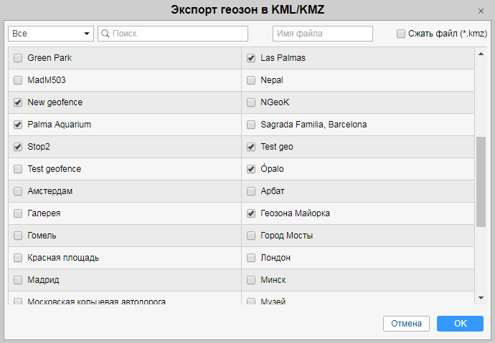Screen dimensions: 495x343
Task: Click the 'Имя файла' input field
Action: tap(323, 34)
